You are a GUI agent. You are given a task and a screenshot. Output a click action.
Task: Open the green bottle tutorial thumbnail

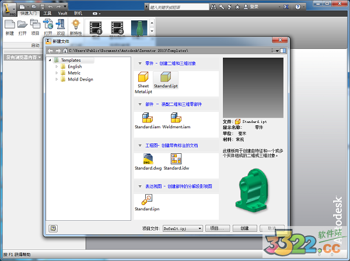(x=139, y=28)
